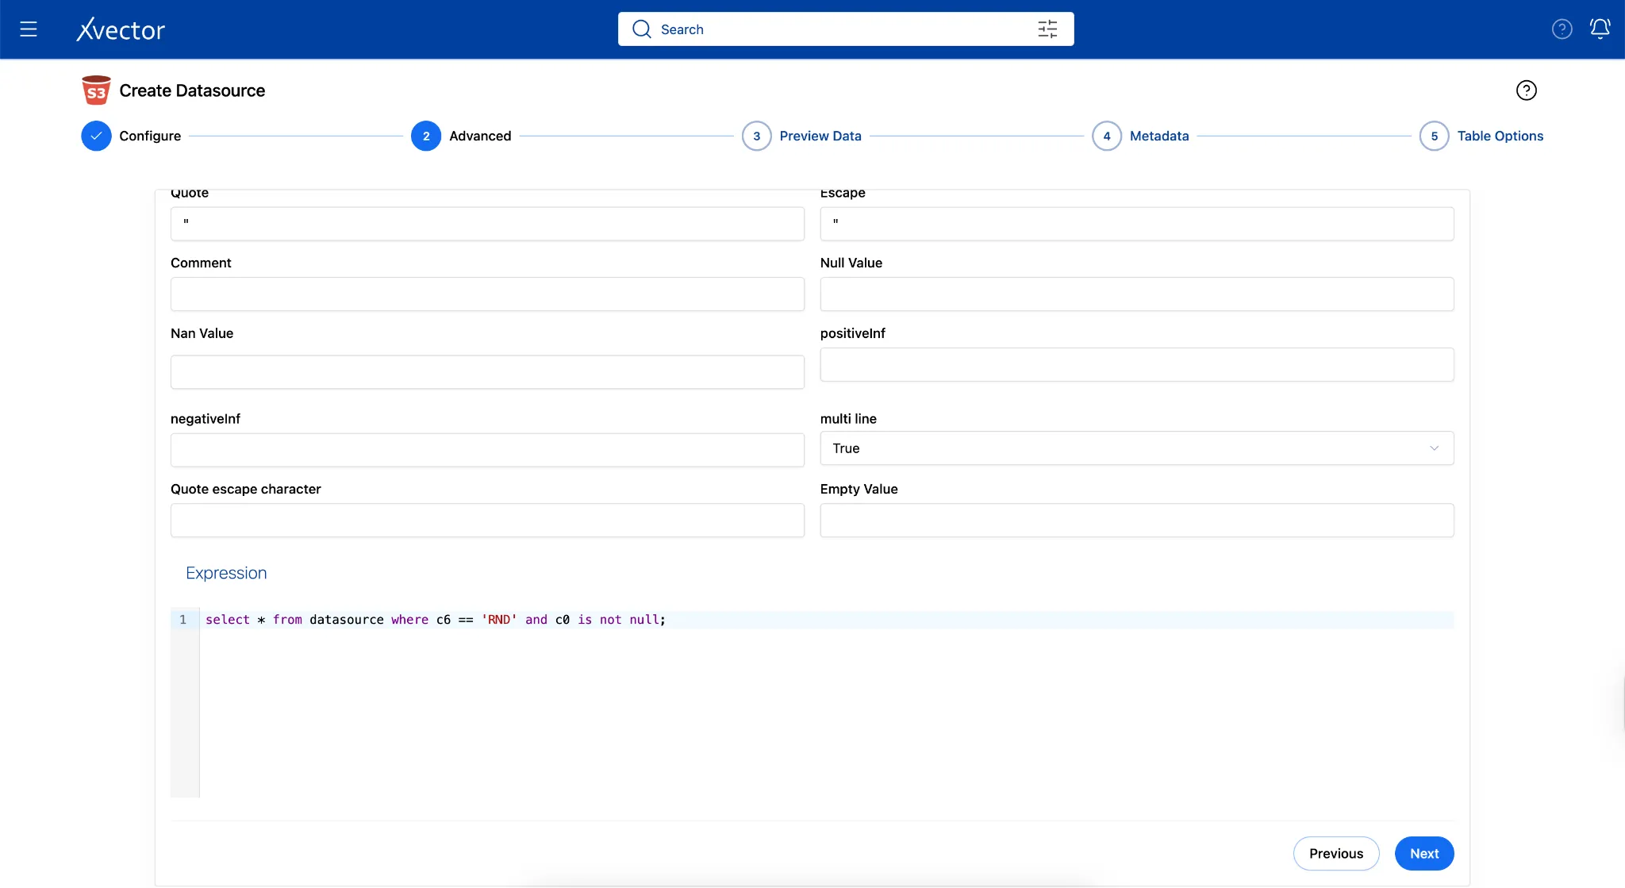Click the Empty Value input field
Screen dimensions: 1625x888
(1136, 520)
